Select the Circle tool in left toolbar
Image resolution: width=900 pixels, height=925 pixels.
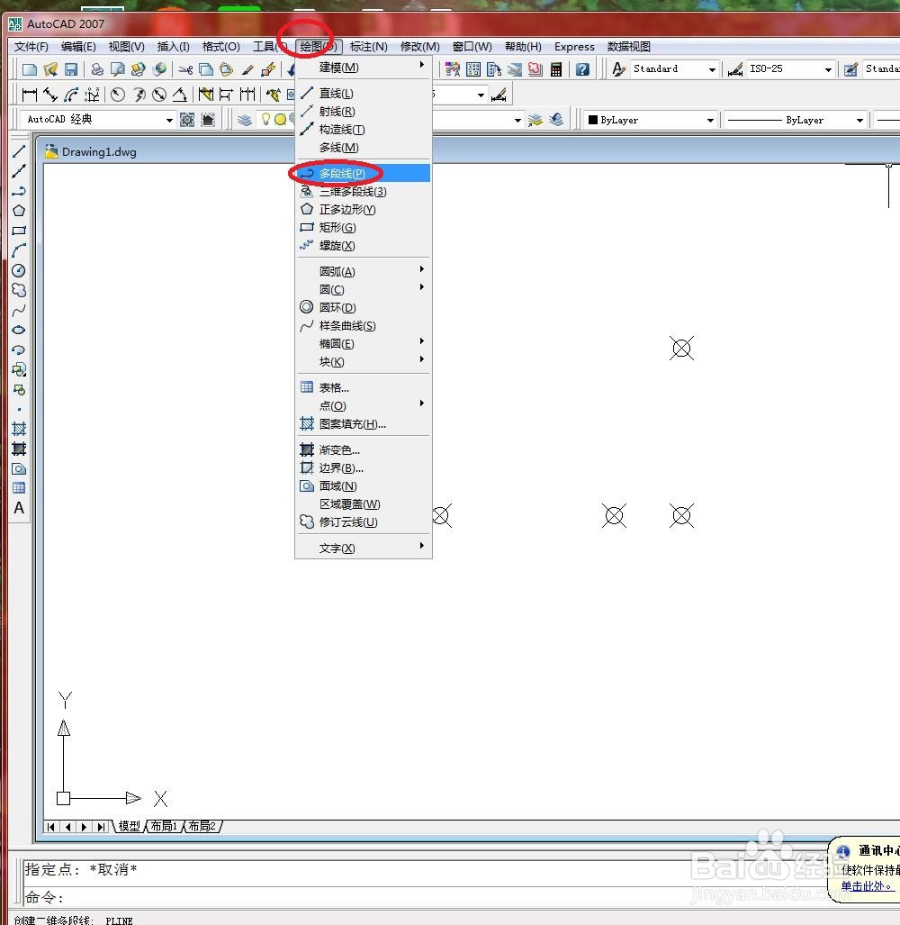(x=19, y=271)
